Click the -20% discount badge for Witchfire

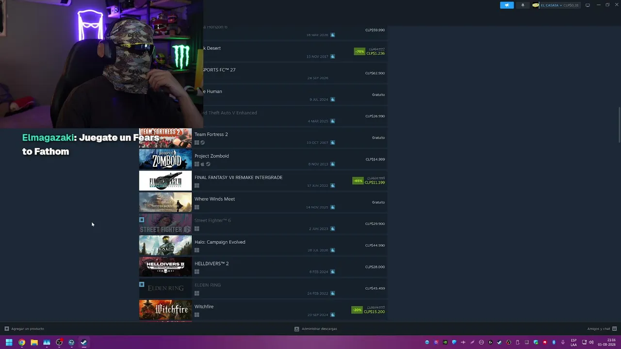pos(357,310)
